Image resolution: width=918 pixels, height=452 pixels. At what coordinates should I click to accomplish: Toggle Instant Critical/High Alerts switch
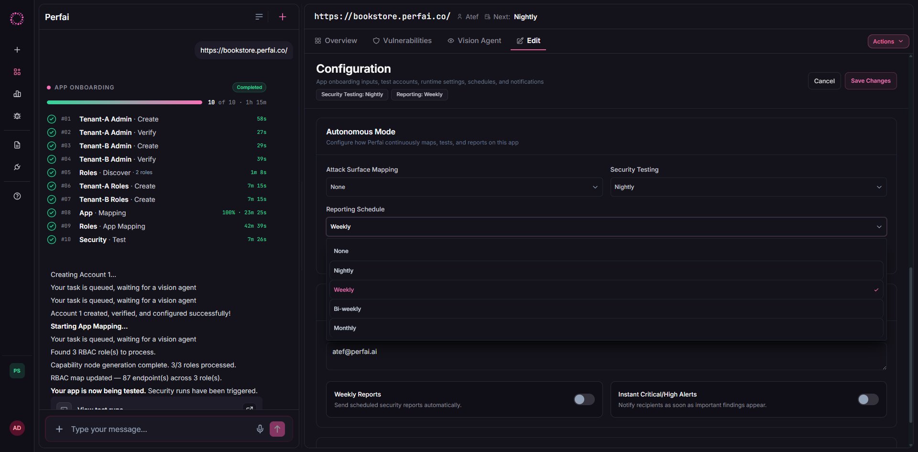(x=868, y=399)
